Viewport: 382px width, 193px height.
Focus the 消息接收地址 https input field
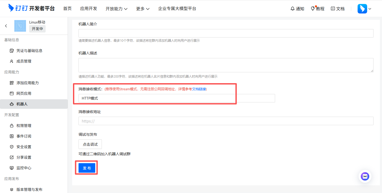coord(226,121)
